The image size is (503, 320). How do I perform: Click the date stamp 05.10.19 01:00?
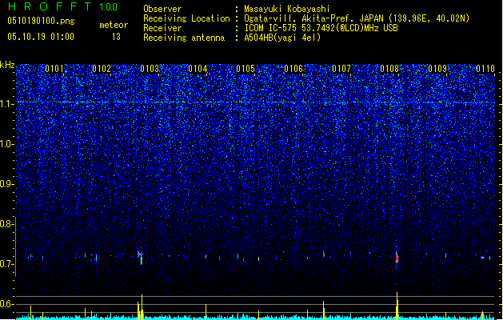pos(41,37)
